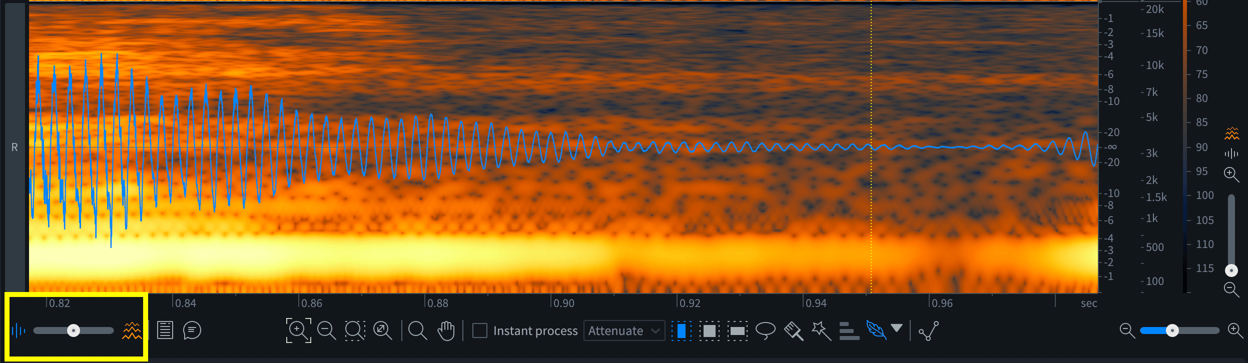
Task: Open the Attenuate mode dropdown
Action: (624, 330)
